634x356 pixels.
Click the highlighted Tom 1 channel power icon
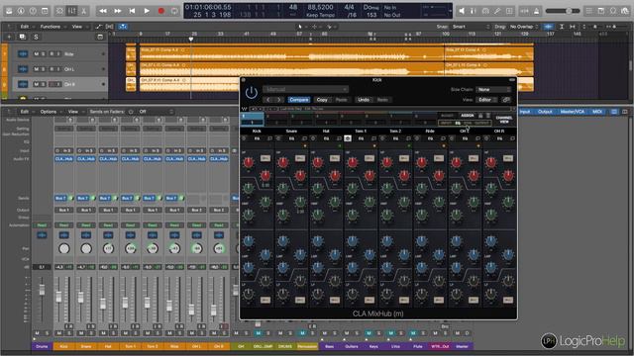348,138
